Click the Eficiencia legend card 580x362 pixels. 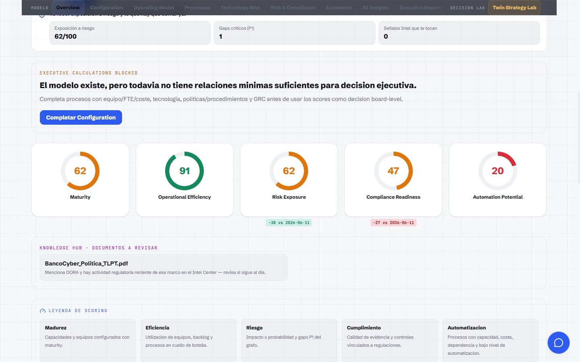point(188,340)
